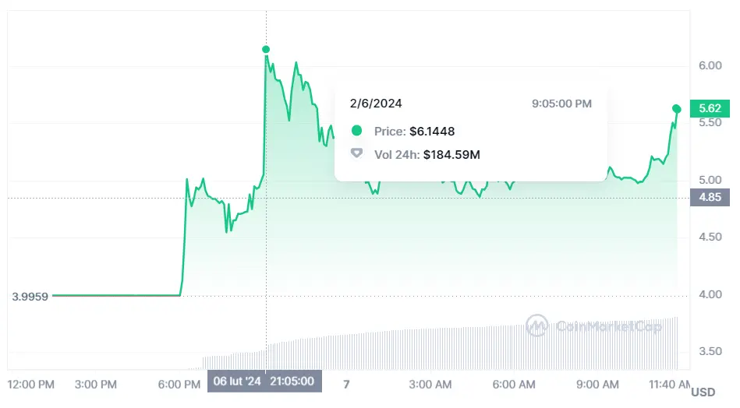
Task: Click the green peak price point marker
Action: click(266, 50)
